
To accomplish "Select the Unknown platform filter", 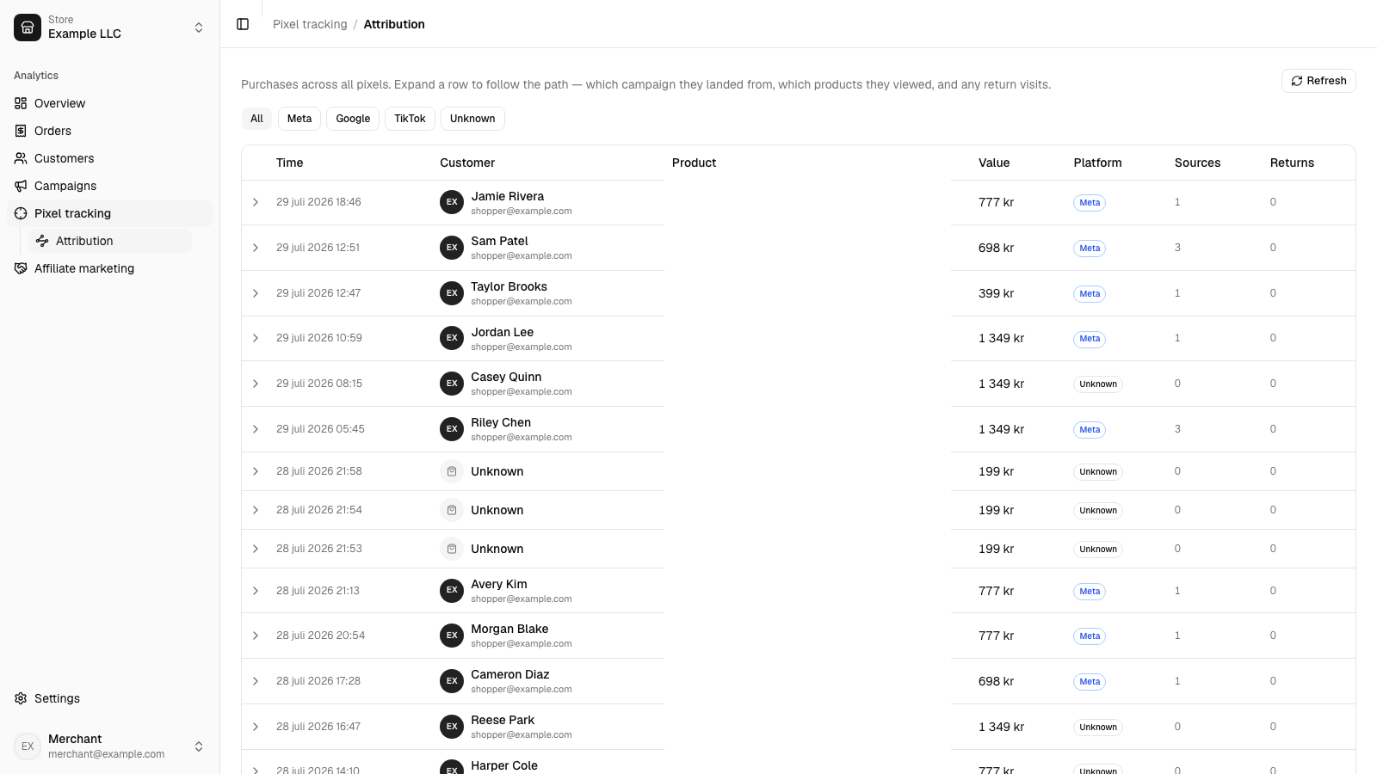I will click(x=472, y=119).
